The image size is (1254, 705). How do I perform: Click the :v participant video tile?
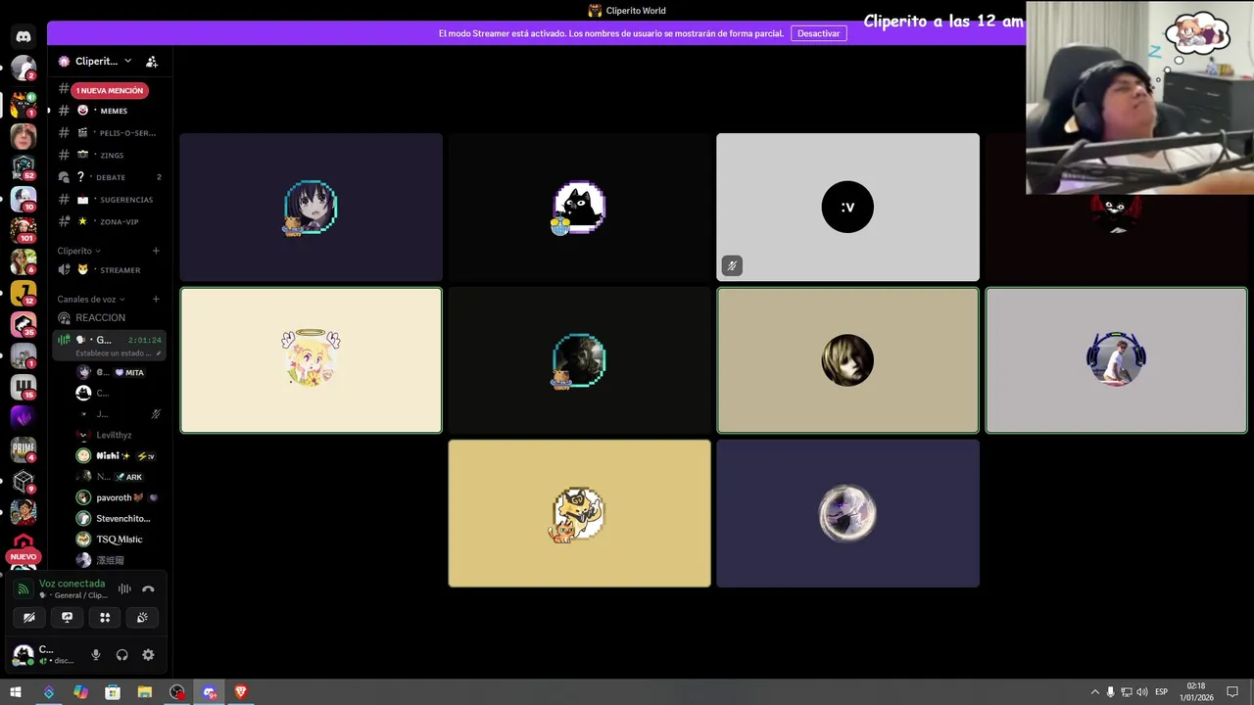coord(847,207)
